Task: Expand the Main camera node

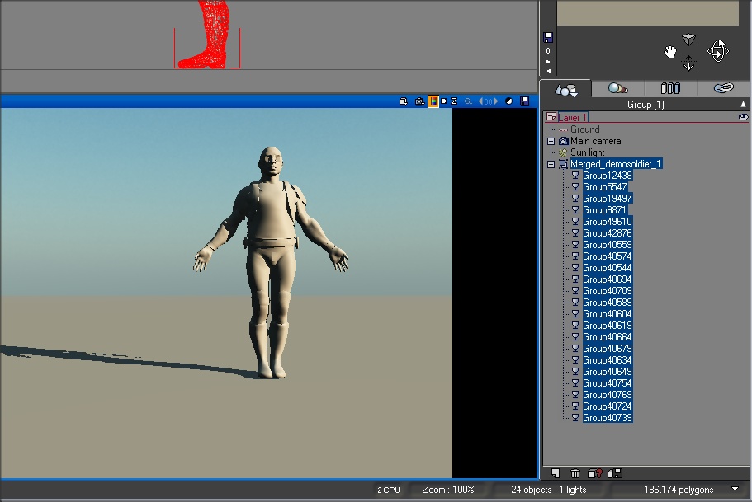Action: point(551,141)
